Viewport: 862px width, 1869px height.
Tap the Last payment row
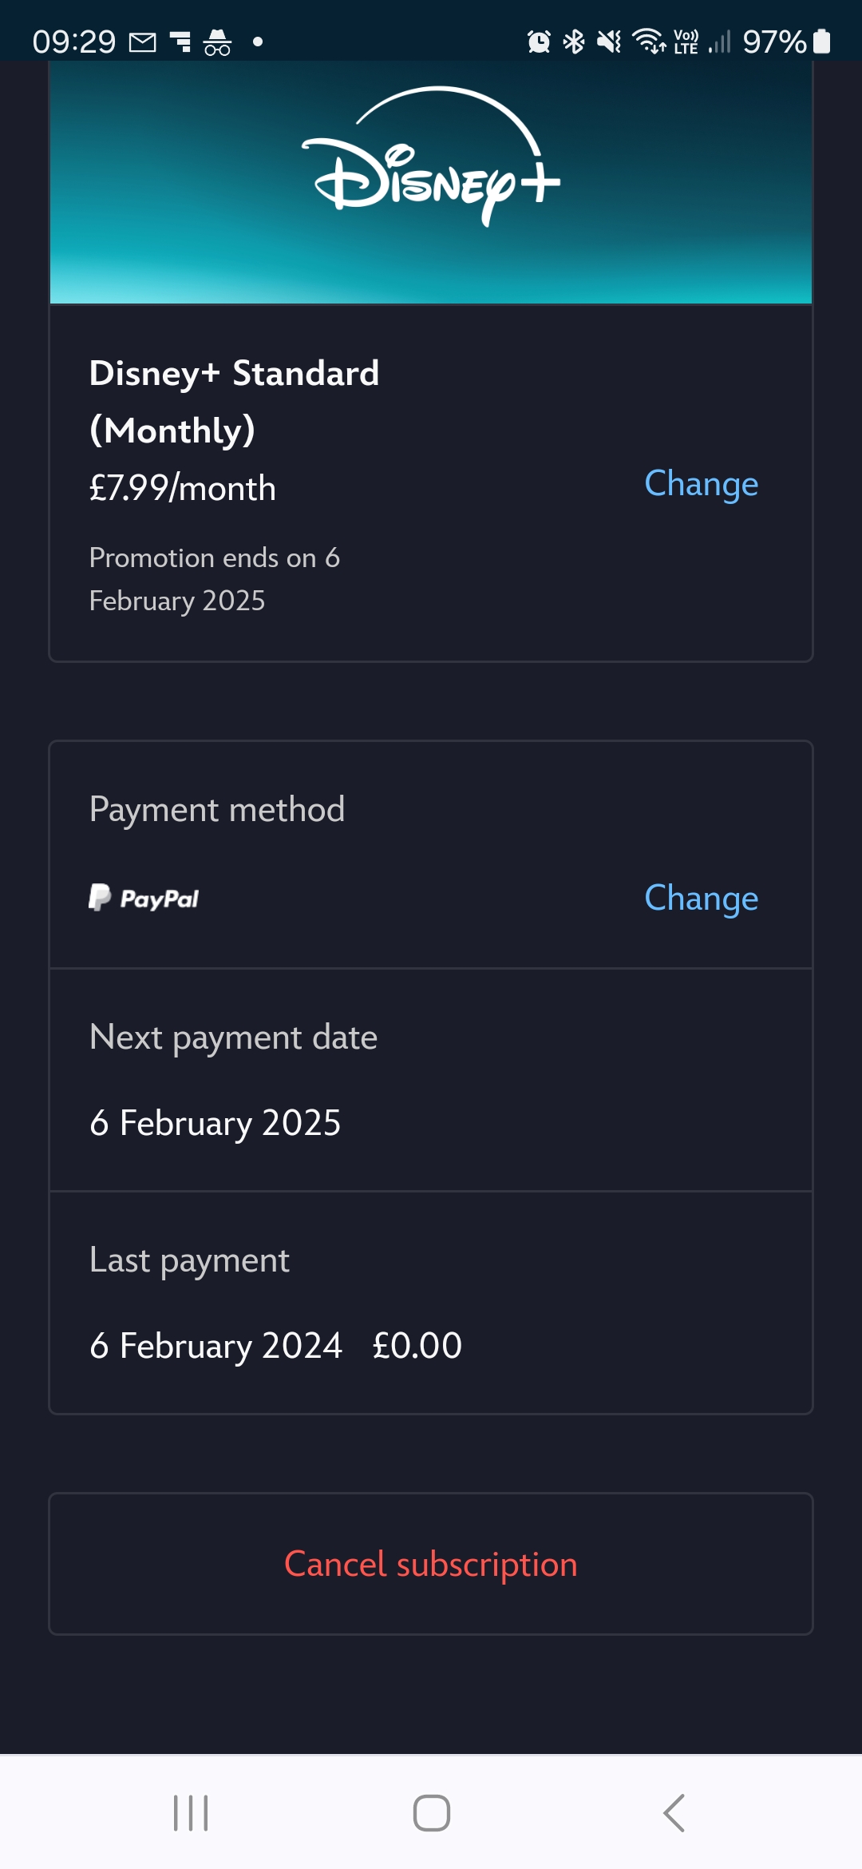[x=431, y=1303]
